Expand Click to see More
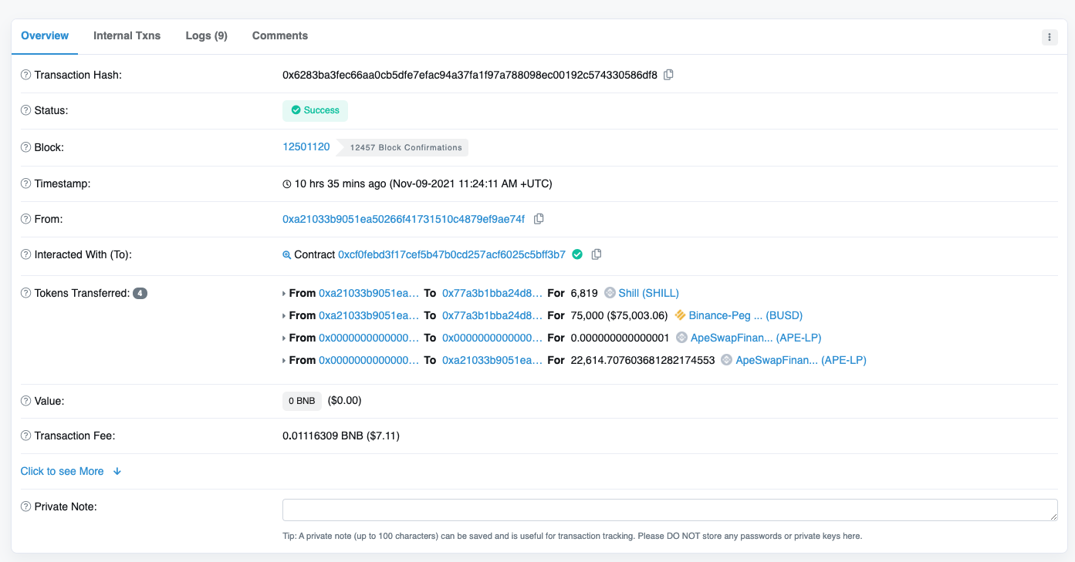Viewport: 1075px width, 562px height. point(71,471)
